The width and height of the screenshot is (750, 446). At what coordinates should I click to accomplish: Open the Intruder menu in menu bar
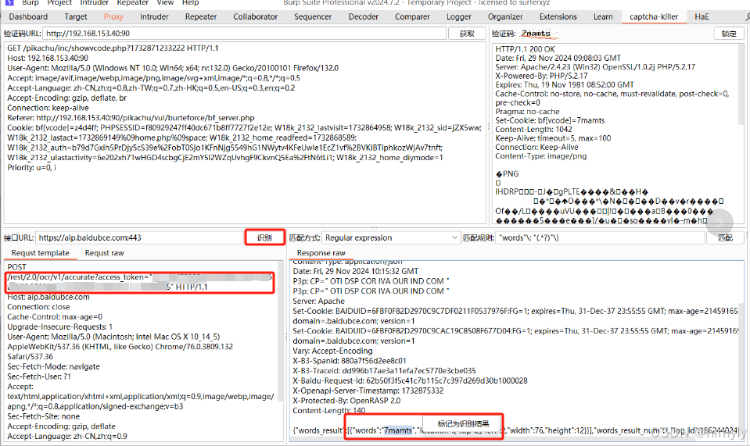pos(94,2)
